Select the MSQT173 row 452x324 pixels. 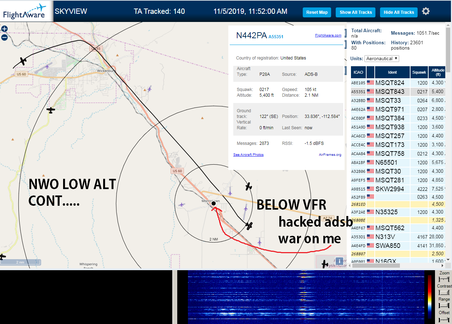click(x=398, y=145)
